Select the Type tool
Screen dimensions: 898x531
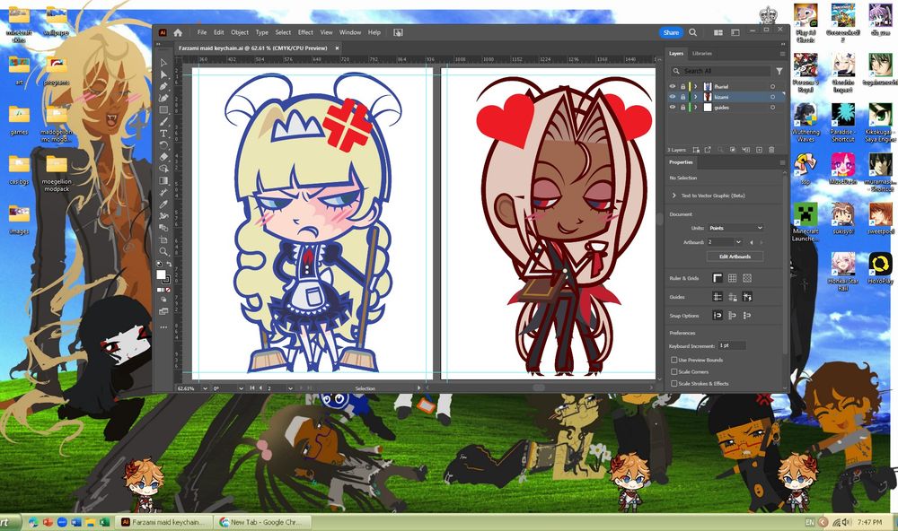163,134
